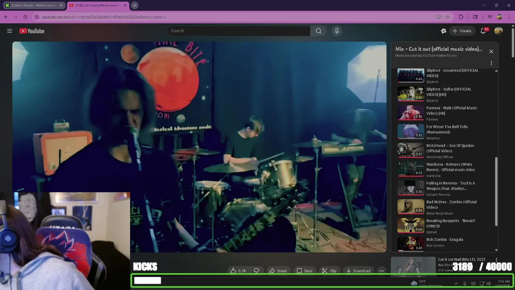The width and height of the screenshot is (515, 290).
Task: Share the current video
Action: (x=278, y=271)
